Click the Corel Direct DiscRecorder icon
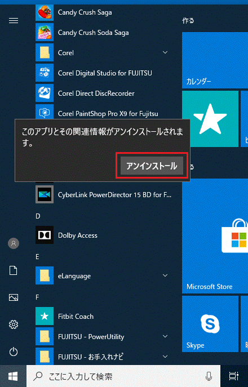 (x=45, y=93)
